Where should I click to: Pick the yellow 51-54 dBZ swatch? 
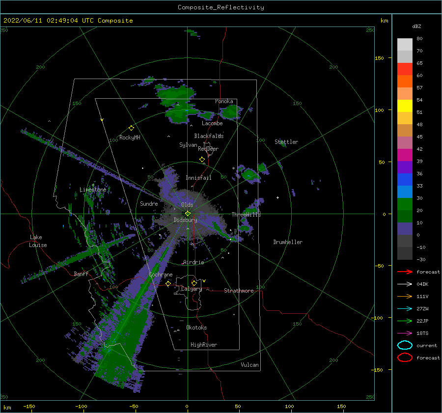coord(405,106)
